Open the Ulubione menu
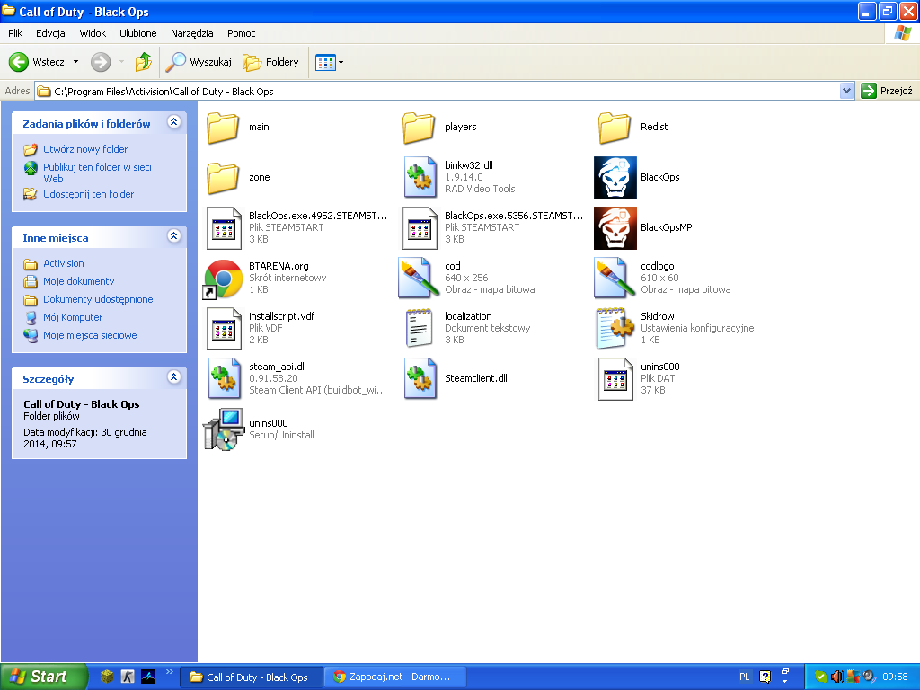Screen dimensions: 920x690 click(137, 33)
